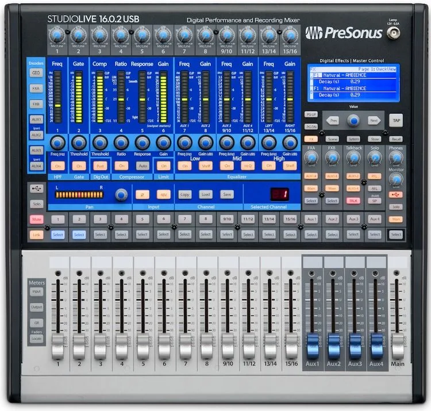Toggle the Low EQ Shelf button
This screenshot has height=411, width=431.
(206, 166)
